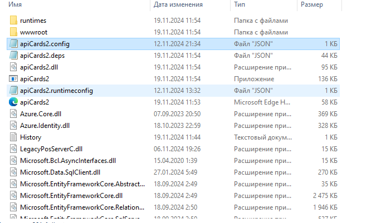Click the Microsoft.Data.SqlClient.dll file icon

tap(13, 172)
